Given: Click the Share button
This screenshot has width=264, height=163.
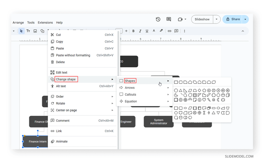Looking at the screenshot, I should pos(233,19).
